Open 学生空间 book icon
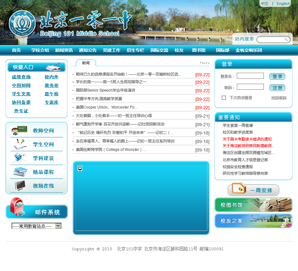 tap(20, 144)
